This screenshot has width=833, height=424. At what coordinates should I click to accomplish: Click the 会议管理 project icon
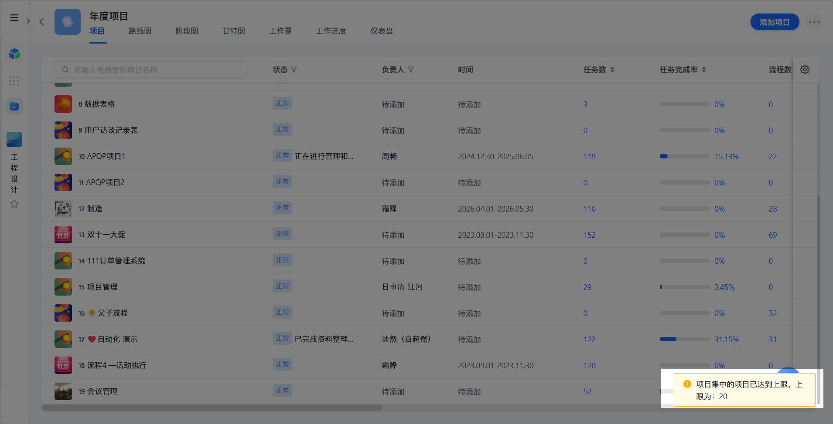coord(63,391)
